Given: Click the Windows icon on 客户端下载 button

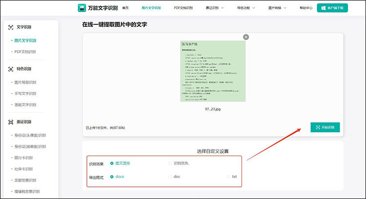Looking at the screenshot, I should (x=323, y=8).
